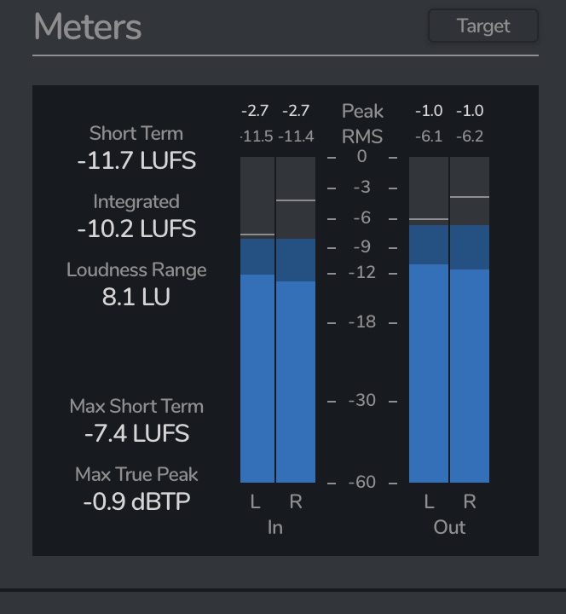Click the Meters panel title

tap(87, 26)
